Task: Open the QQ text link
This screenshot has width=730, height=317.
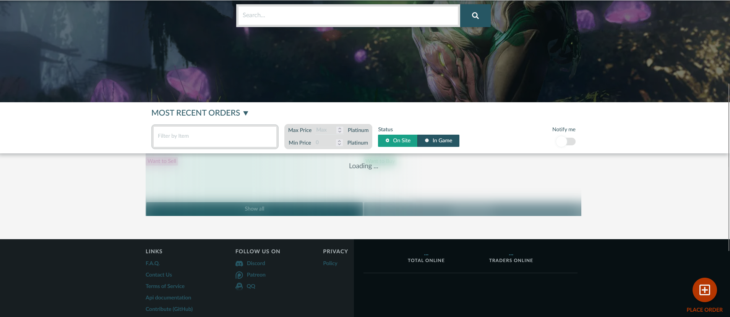Action: click(x=251, y=286)
